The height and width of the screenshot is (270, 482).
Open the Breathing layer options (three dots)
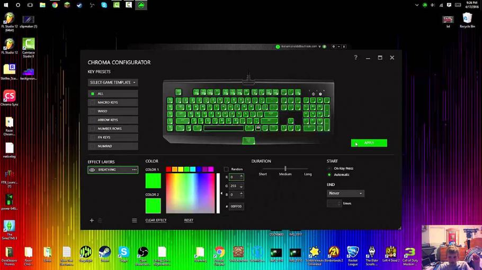[x=134, y=170]
